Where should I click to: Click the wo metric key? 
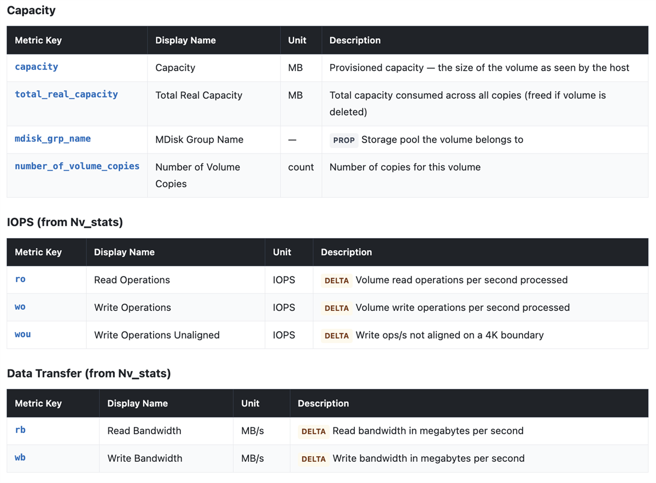20,307
